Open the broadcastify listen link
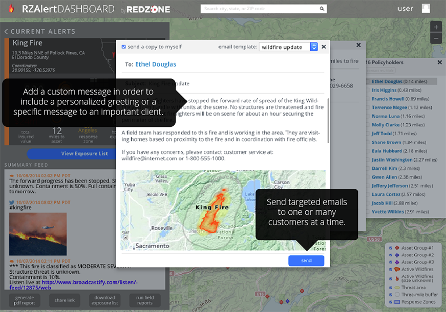Screen dimensions: 446x312 coord(73,285)
